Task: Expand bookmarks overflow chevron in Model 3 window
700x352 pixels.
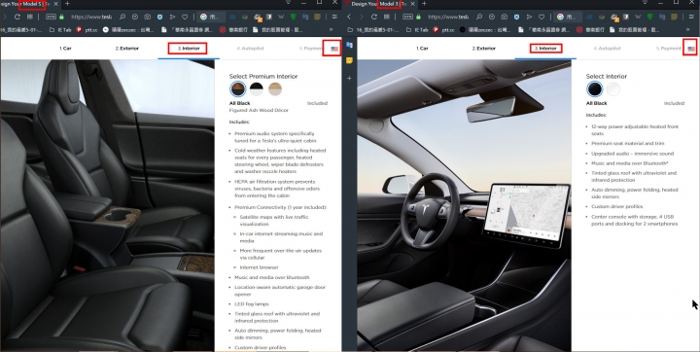Action: point(688,30)
